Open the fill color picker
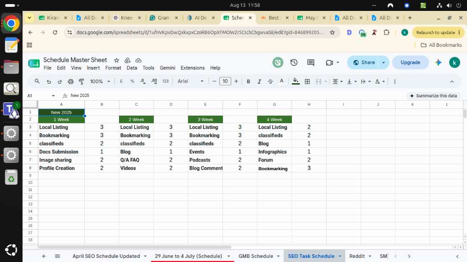This screenshot has height=262, width=467. (296, 81)
